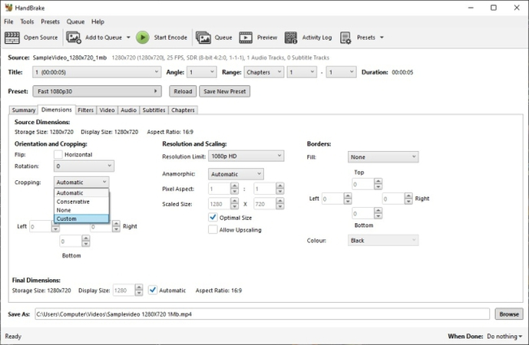Click the Browse button
Image resolution: width=529 pixels, height=345 pixels.
coord(508,314)
